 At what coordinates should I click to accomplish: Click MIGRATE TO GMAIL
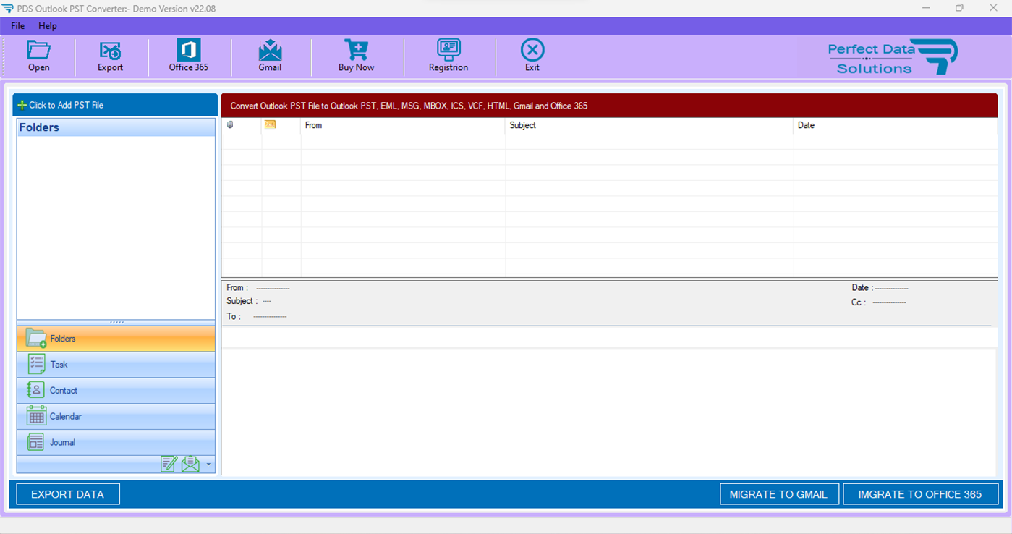coord(779,494)
